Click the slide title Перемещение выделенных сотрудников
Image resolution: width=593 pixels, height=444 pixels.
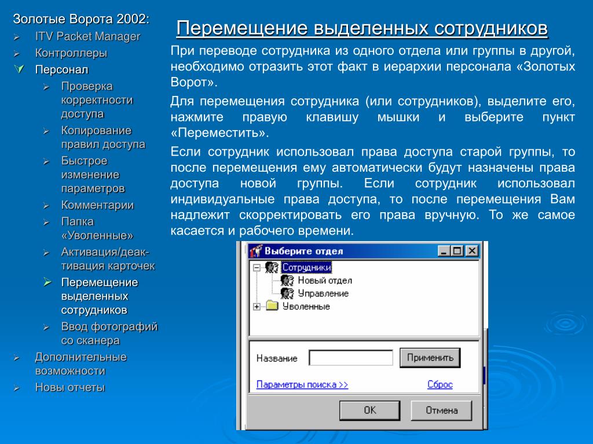click(x=362, y=29)
